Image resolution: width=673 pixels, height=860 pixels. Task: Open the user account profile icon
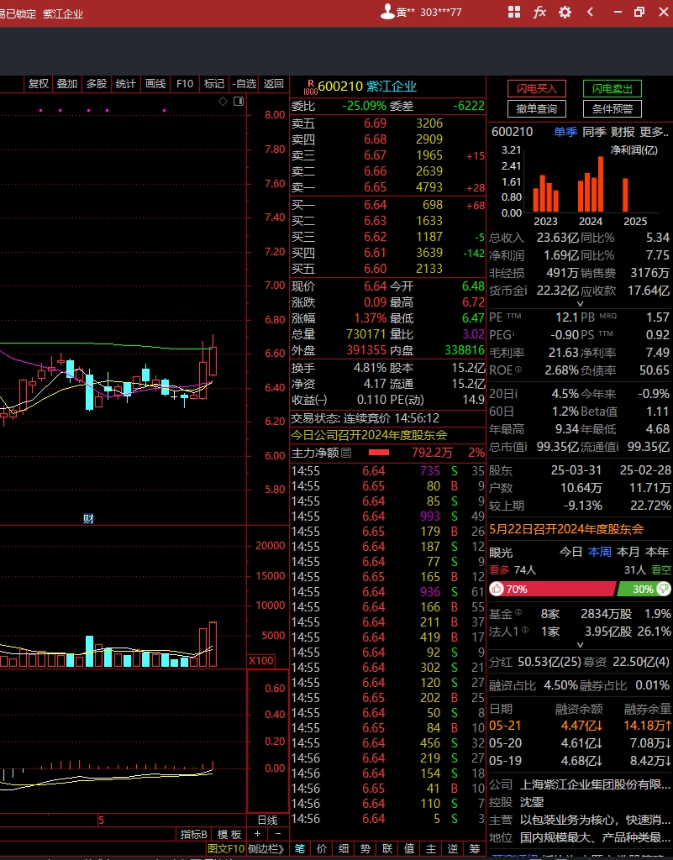tap(388, 12)
